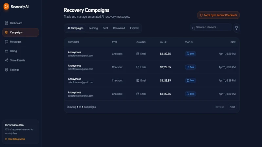Switch to the Pending tab
The height and width of the screenshot is (147, 262).
[x=93, y=28]
